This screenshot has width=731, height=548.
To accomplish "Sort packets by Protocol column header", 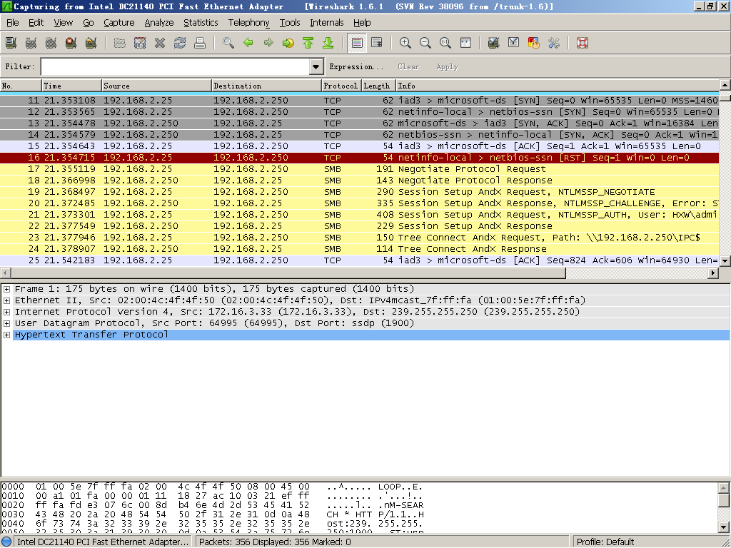I will click(341, 86).
